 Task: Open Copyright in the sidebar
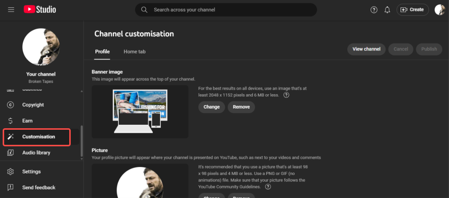[33, 105]
